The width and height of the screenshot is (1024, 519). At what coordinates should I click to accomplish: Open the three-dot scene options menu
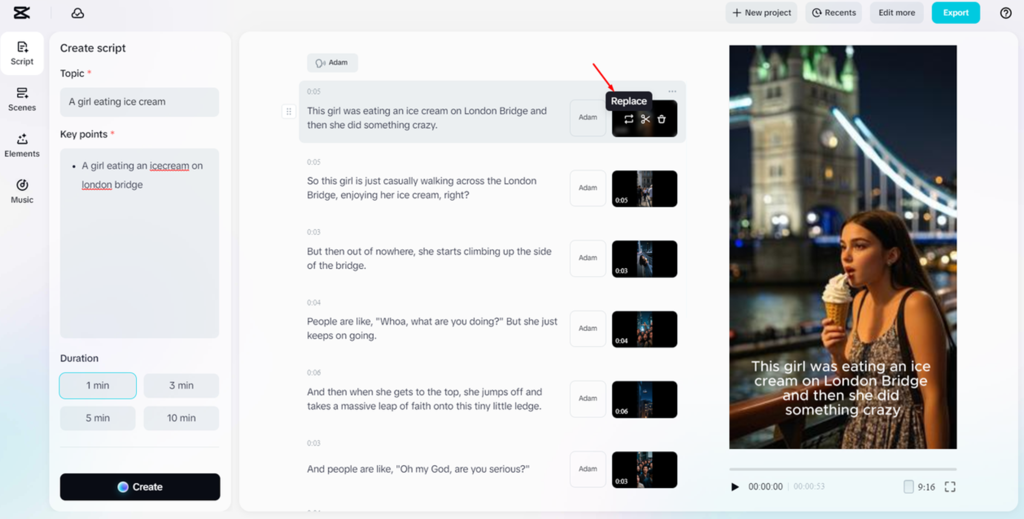point(672,92)
